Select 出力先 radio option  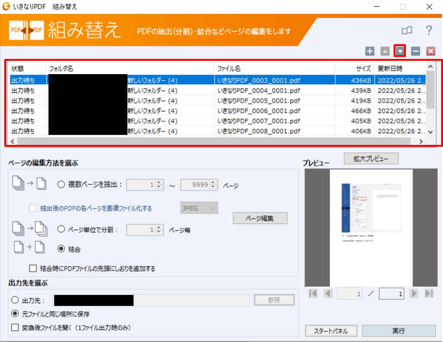[15, 300]
